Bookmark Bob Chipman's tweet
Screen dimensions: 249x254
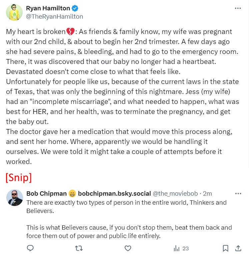226,248
